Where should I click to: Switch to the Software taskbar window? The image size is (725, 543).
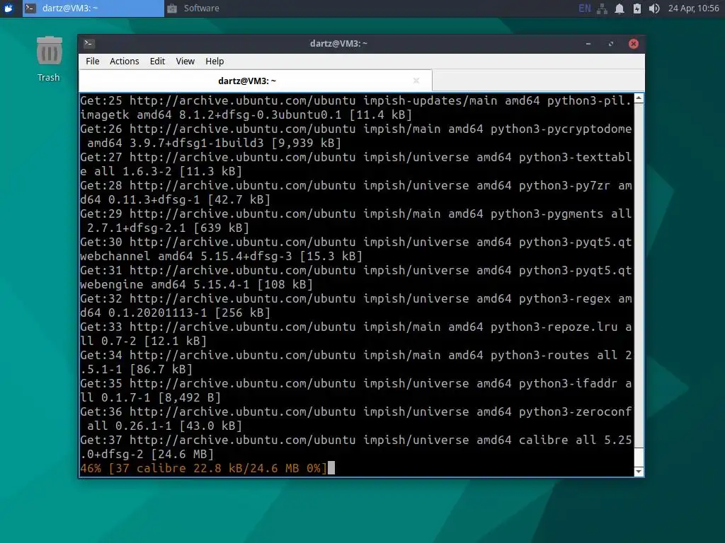[x=193, y=8]
